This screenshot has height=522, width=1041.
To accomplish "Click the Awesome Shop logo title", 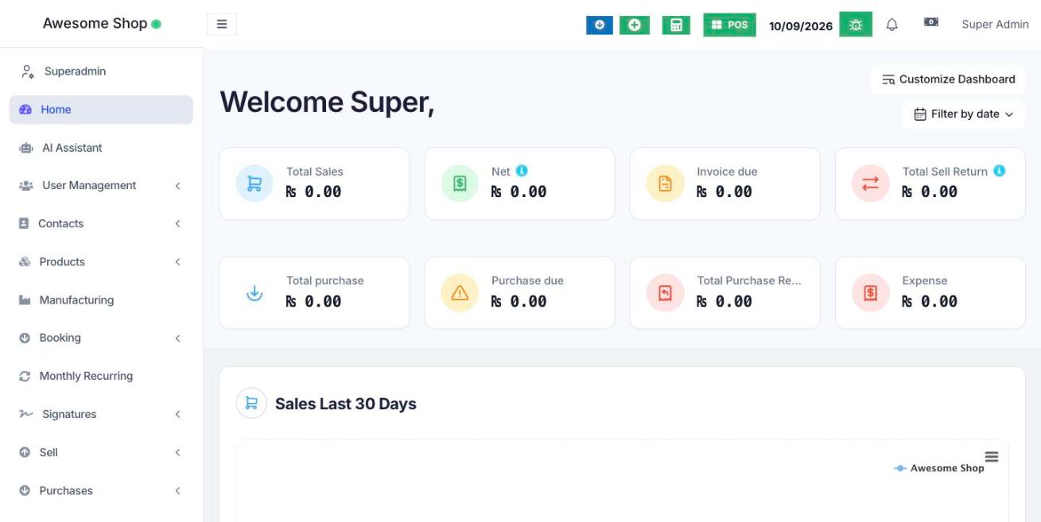I will click(95, 24).
